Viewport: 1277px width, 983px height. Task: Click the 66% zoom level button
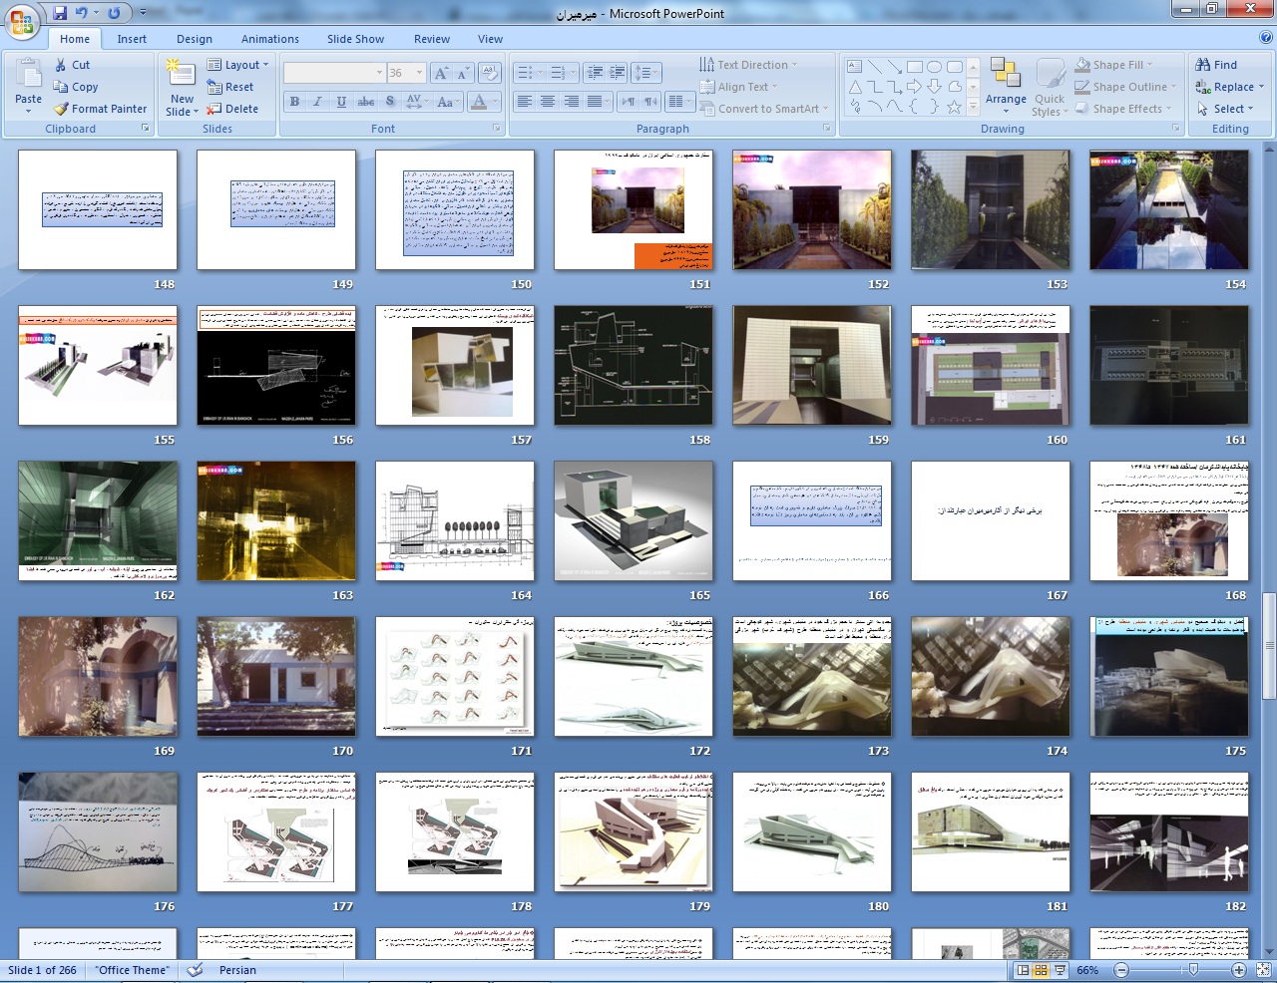tap(1087, 970)
